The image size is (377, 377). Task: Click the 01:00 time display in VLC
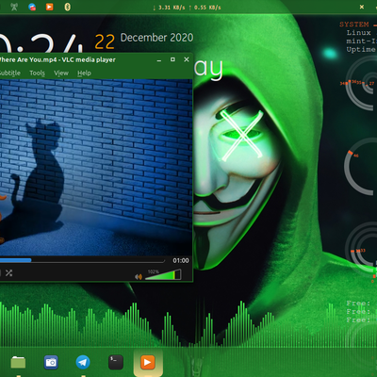[x=181, y=260]
